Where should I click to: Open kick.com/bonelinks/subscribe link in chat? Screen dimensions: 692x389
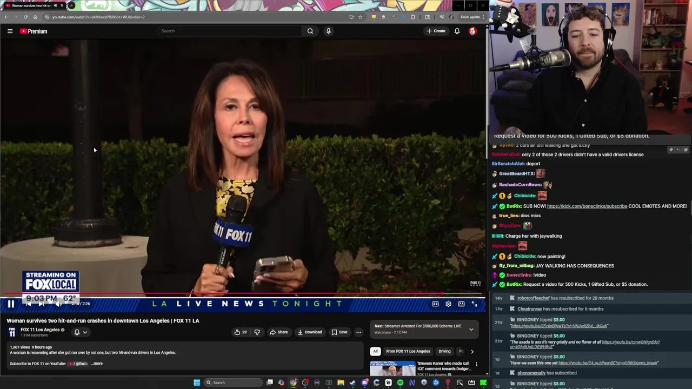point(587,206)
